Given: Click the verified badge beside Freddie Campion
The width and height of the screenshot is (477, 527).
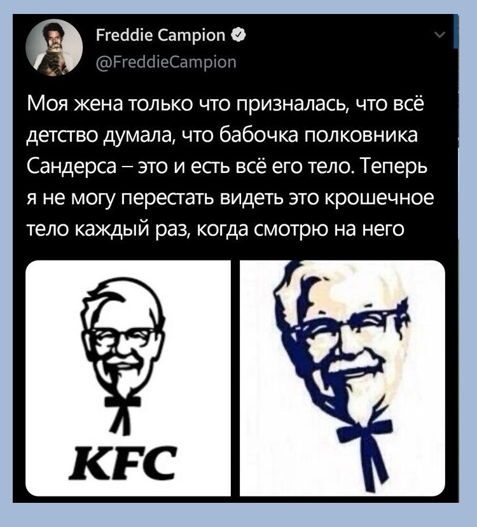Looking at the screenshot, I should coord(238,35).
